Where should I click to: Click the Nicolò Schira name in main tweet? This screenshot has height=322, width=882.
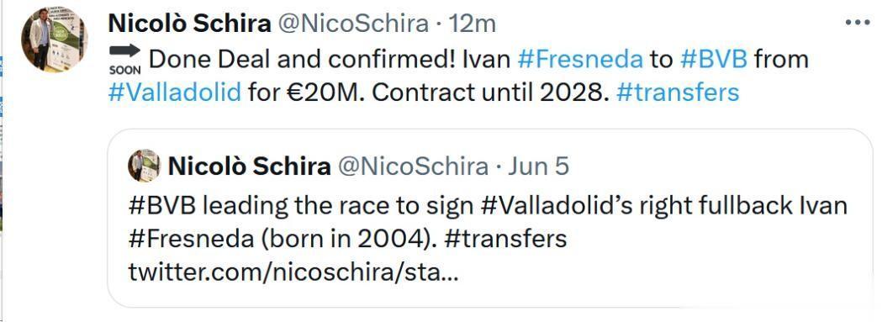189,24
